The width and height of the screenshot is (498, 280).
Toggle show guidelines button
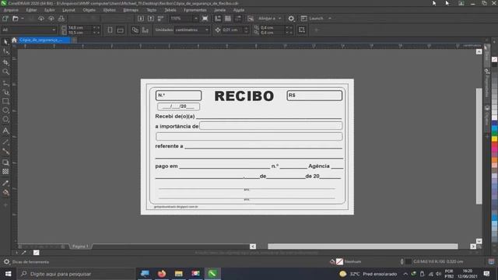[238, 19]
